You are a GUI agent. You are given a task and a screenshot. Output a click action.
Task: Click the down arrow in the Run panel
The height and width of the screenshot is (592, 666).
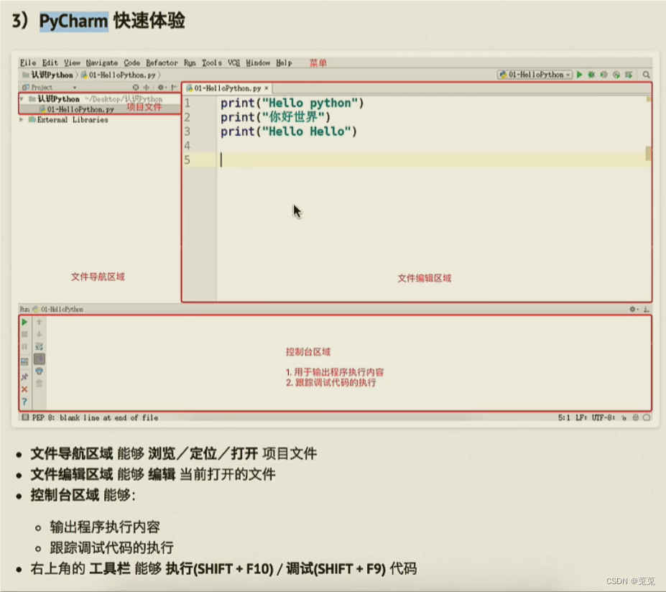pyautogui.click(x=39, y=334)
